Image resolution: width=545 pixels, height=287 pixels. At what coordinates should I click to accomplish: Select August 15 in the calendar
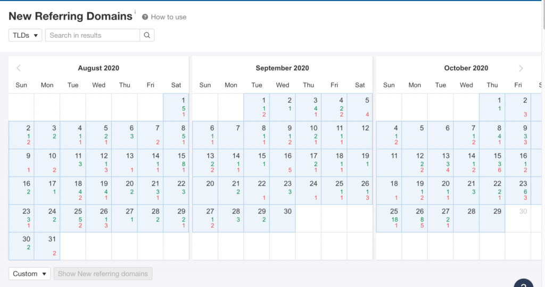click(x=176, y=163)
